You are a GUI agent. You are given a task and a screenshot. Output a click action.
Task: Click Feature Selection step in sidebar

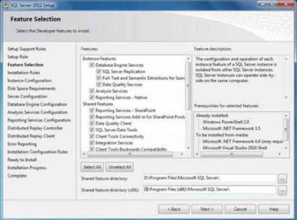click(25, 65)
